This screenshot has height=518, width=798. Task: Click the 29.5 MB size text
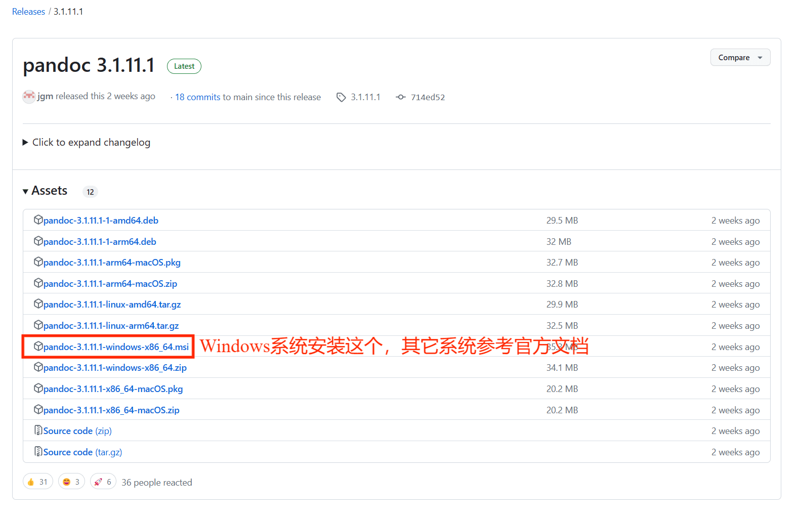(562, 221)
